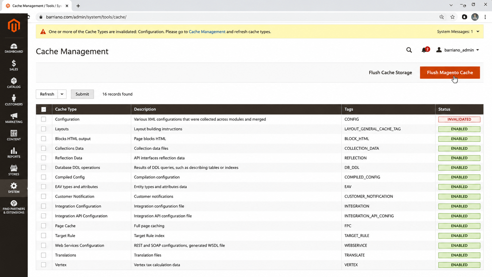Check the Translations checkbox
Image resolution: width=492 pixels, height=277 pixels.
pos(44,255)
